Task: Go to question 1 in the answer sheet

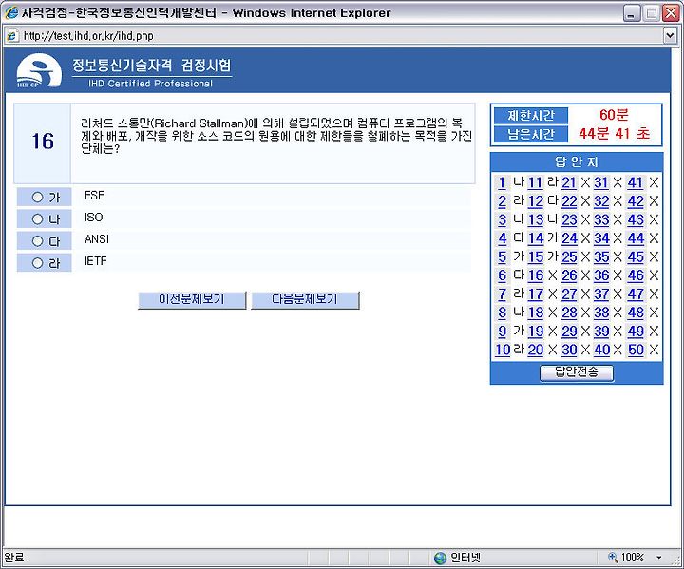Action: point(503,182)
